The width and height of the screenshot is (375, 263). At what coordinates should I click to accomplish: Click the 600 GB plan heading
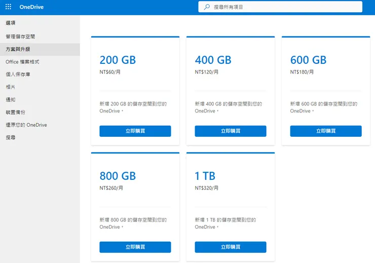click(x=308, y=60)
